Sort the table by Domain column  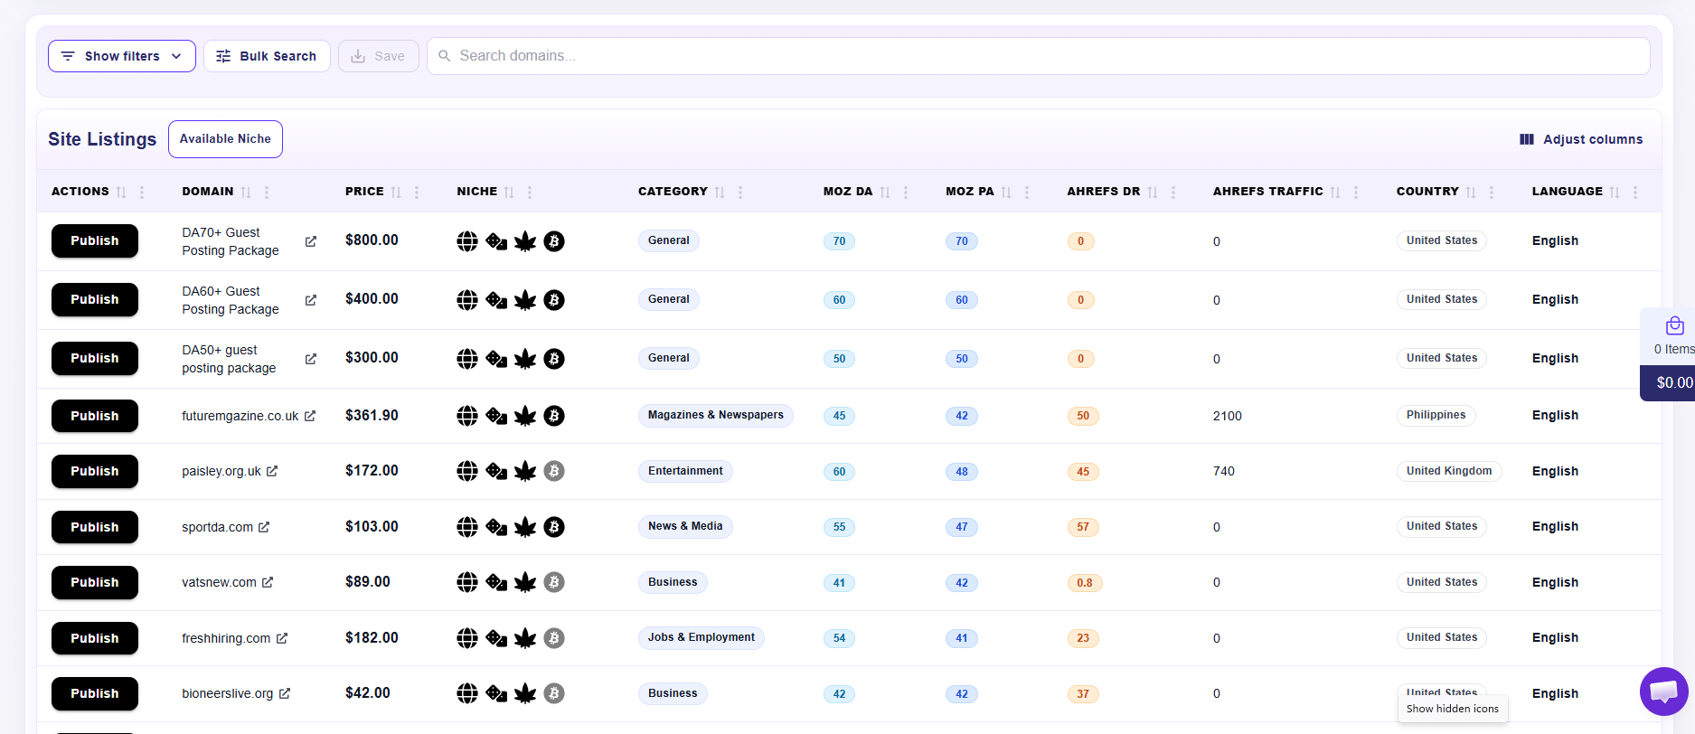click(x=246, y=193)
